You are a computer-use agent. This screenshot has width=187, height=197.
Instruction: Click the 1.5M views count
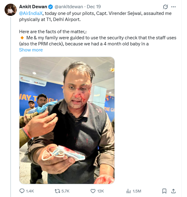click(137, 191)
